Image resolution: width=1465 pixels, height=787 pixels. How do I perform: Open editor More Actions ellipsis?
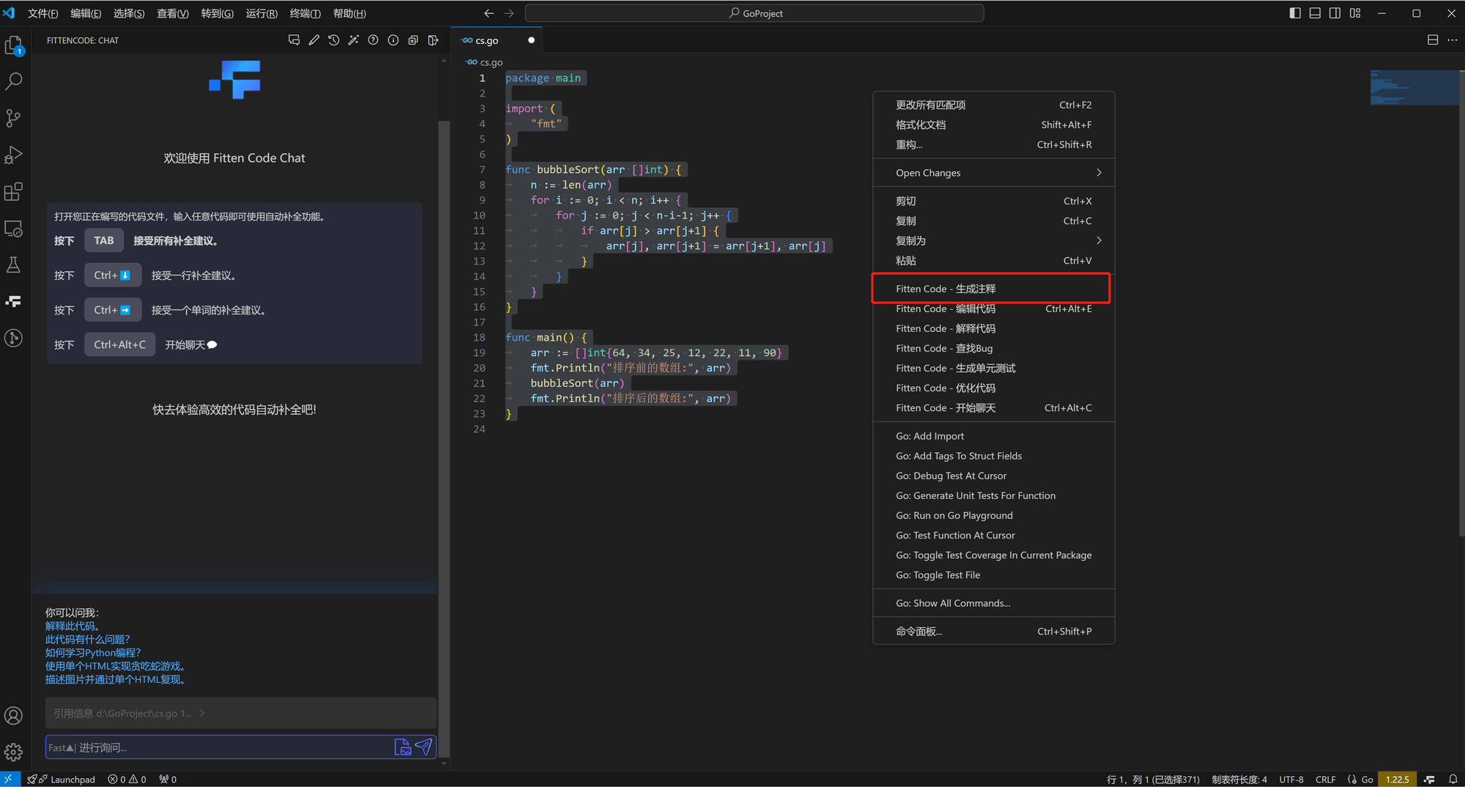1452,40
